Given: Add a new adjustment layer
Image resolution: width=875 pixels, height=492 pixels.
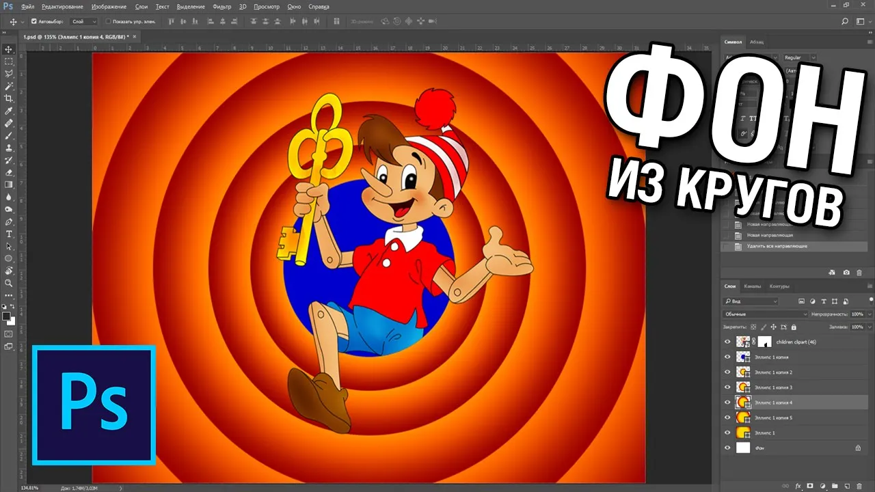Looking at the screenshot, I should [x=822, y=485].
